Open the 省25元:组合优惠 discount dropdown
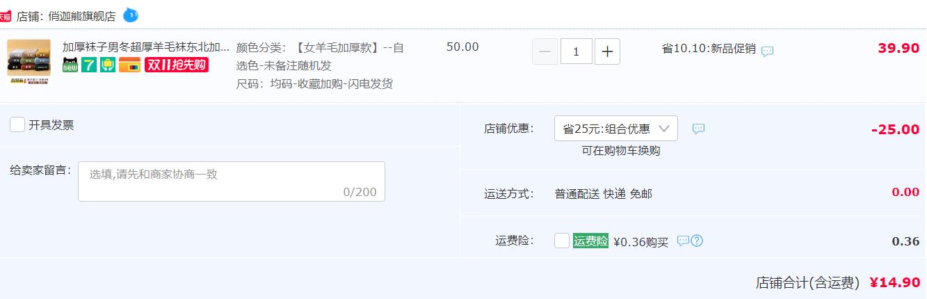 click(615, 129)
